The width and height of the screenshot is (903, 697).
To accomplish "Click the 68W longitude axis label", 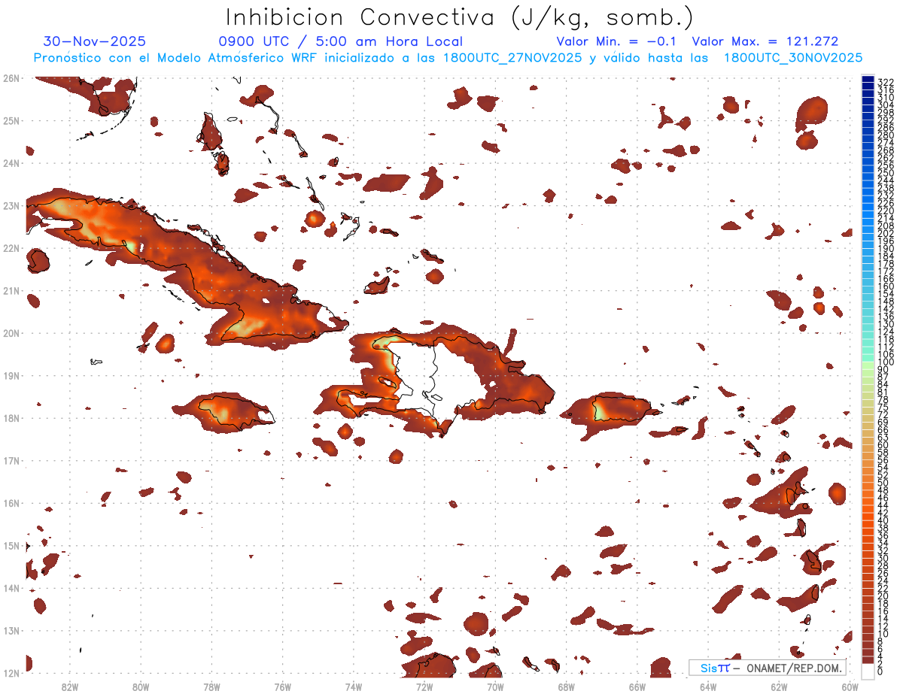I will point(566,686).
